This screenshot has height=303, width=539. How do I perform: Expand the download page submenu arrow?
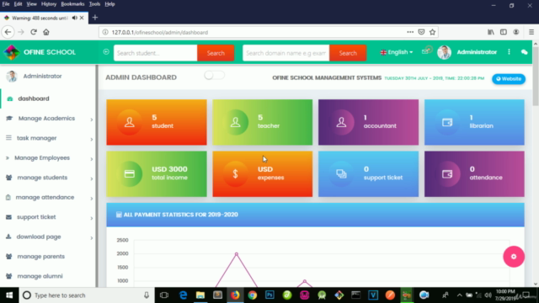coord(92,237)
